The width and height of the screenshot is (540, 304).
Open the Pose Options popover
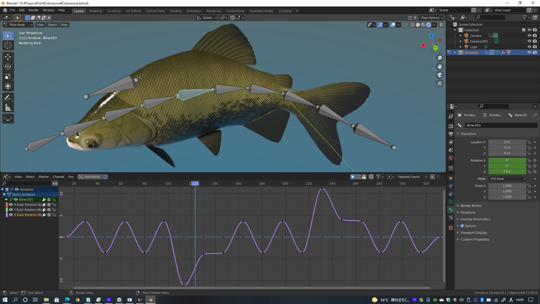(432, 18)
